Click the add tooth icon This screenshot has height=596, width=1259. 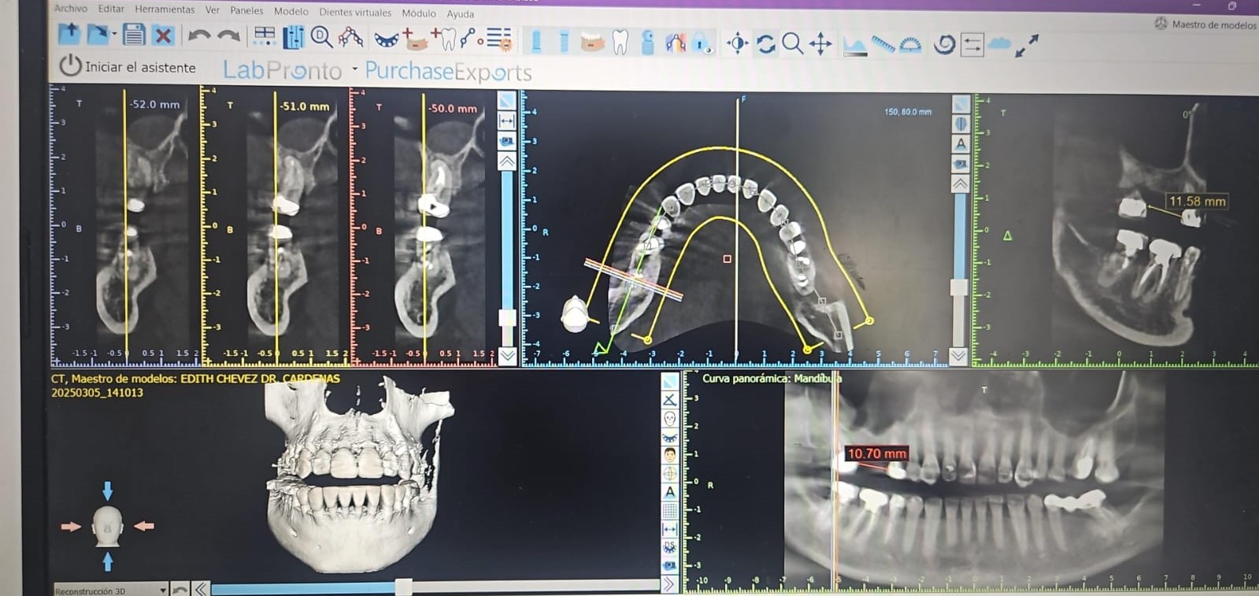click(x=444, y=38)
